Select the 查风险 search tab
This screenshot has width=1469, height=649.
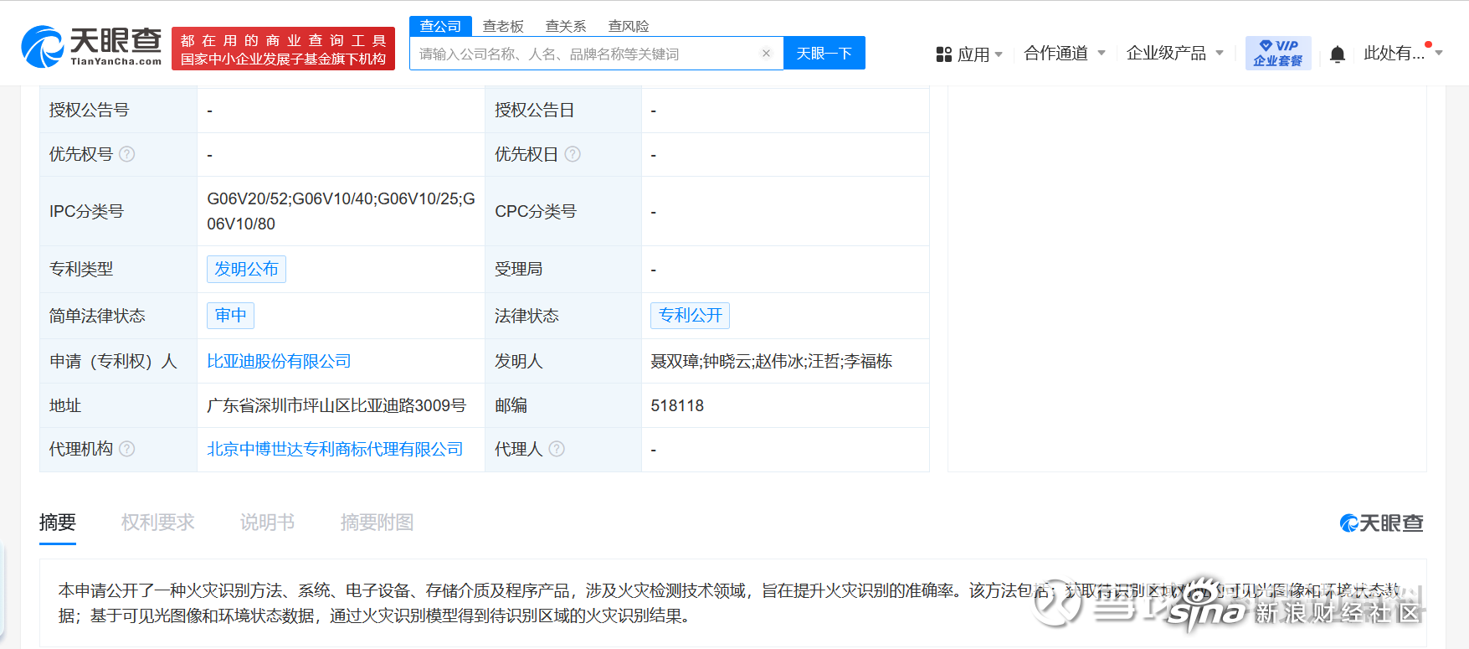pos(629,26)
